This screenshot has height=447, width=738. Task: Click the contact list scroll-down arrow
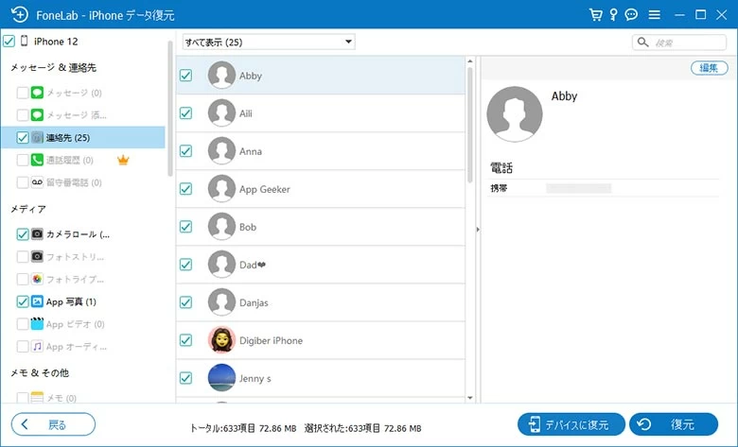coord(469,398)
